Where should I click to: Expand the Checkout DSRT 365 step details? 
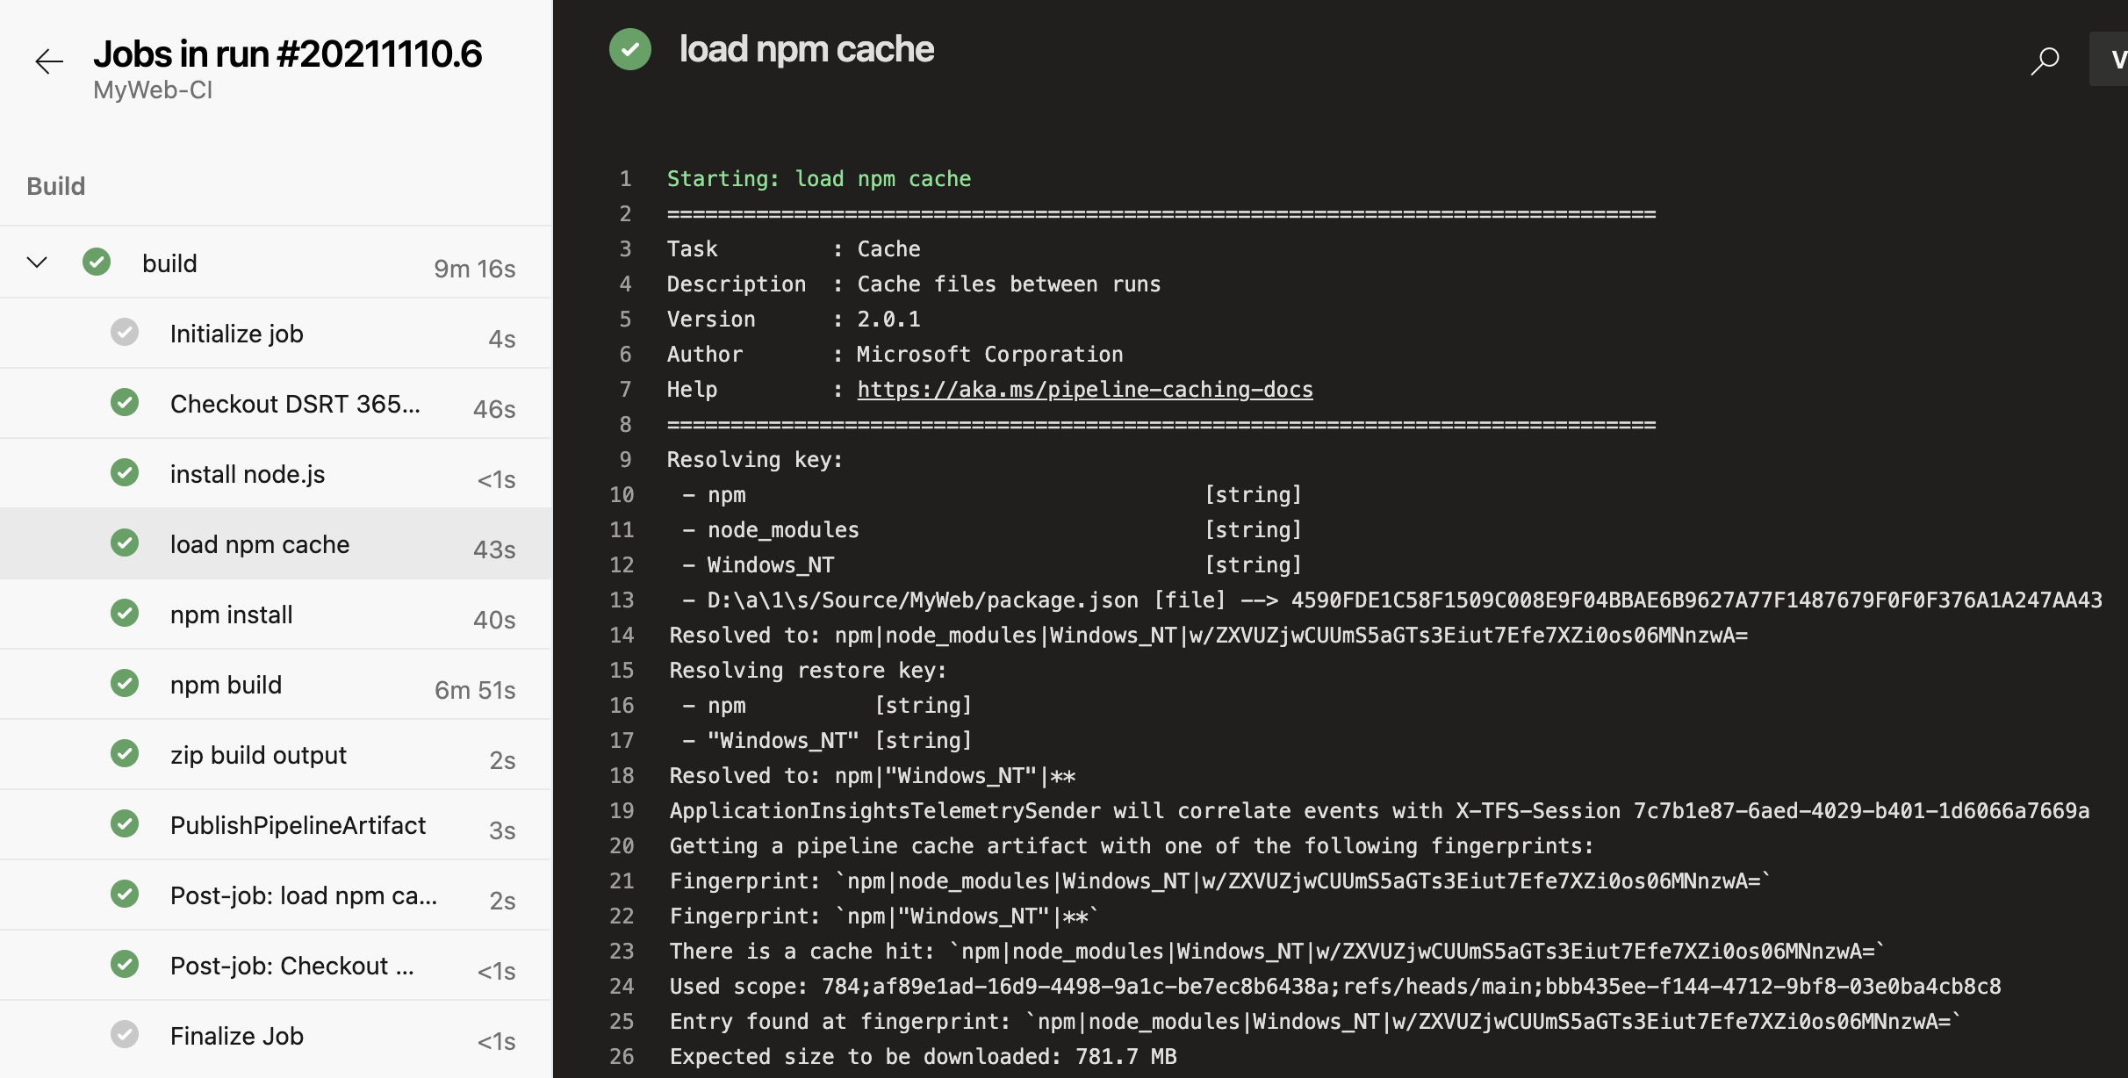point(294,403)
